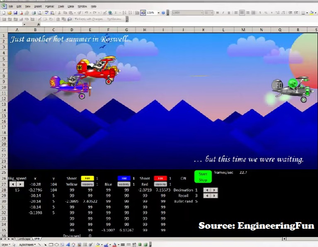Click the New workbook icon
The width and height of the screenshot is (318, 247).
coord(4,13)
